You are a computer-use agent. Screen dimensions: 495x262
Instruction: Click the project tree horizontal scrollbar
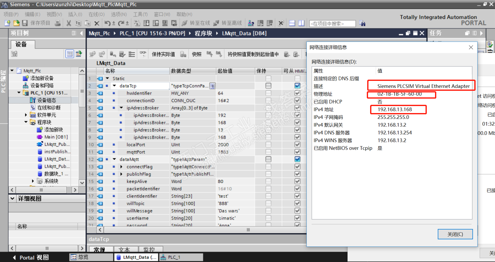click(41, 190)
